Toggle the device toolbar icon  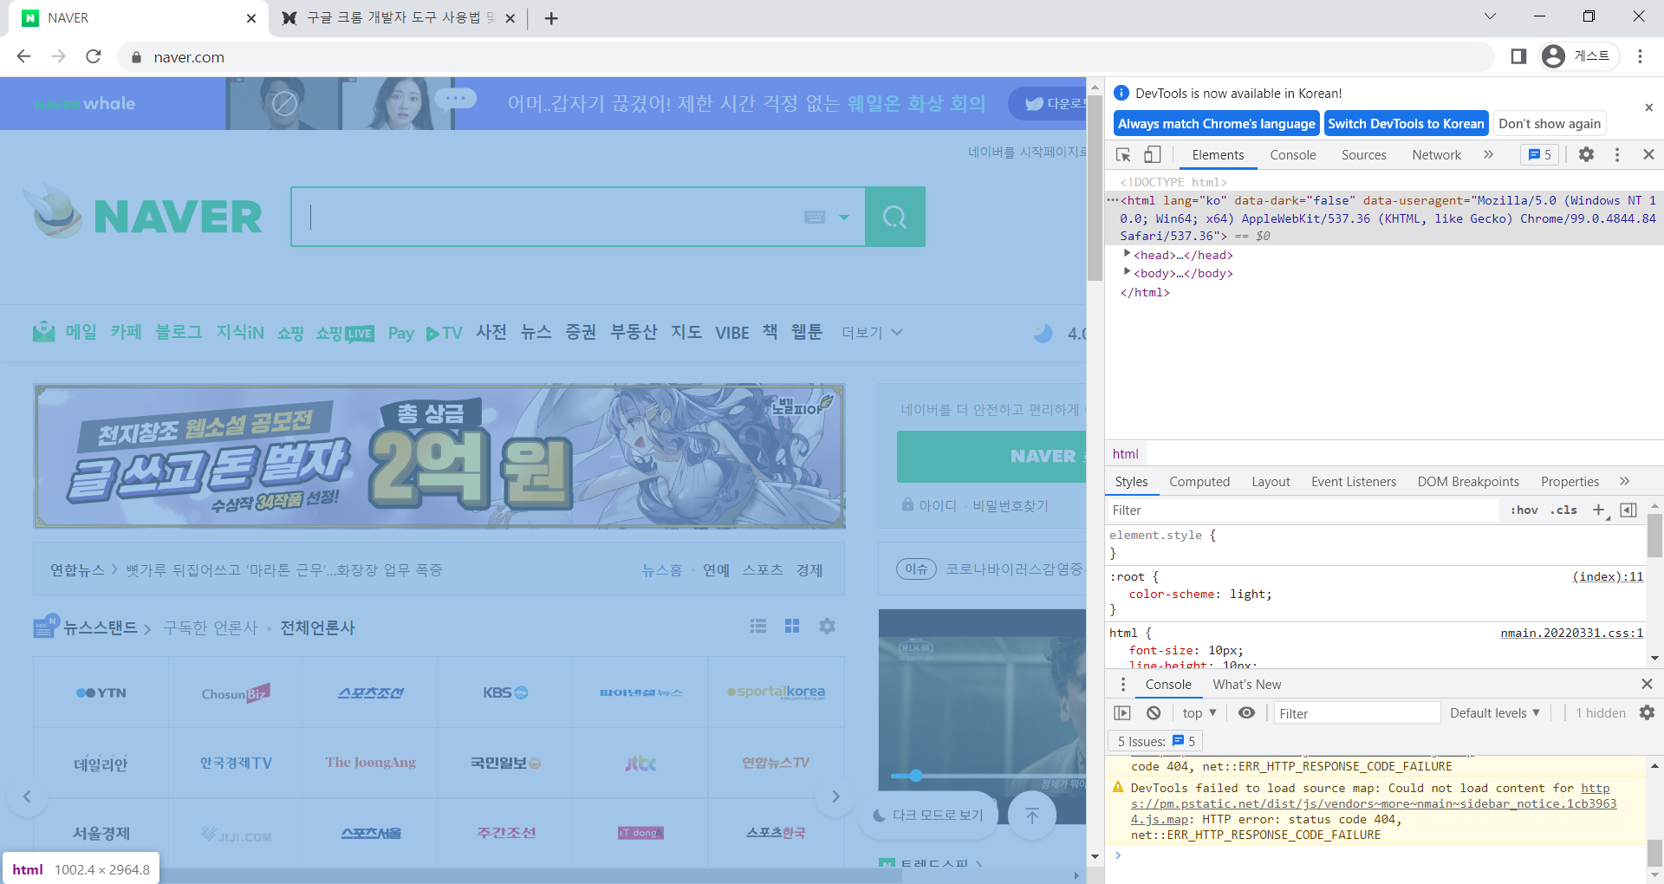[1152, 154]
